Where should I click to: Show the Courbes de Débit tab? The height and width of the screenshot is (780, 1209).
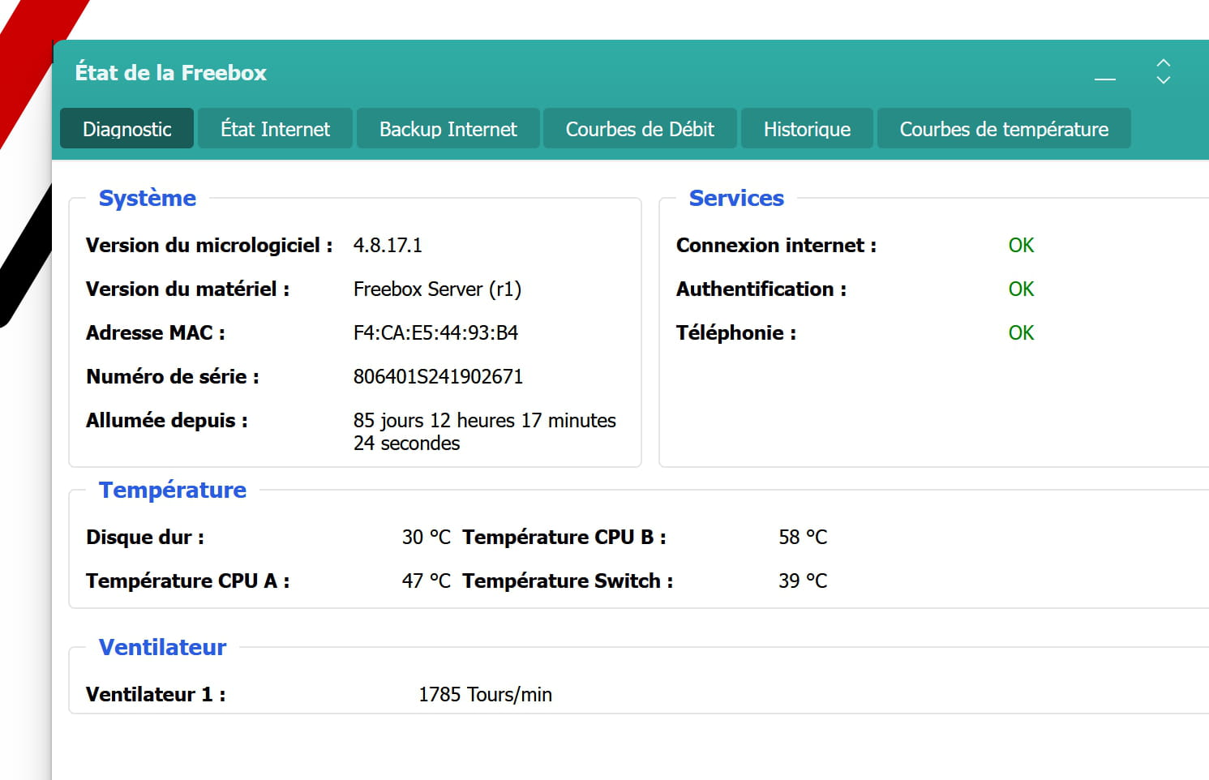(640, 129)
